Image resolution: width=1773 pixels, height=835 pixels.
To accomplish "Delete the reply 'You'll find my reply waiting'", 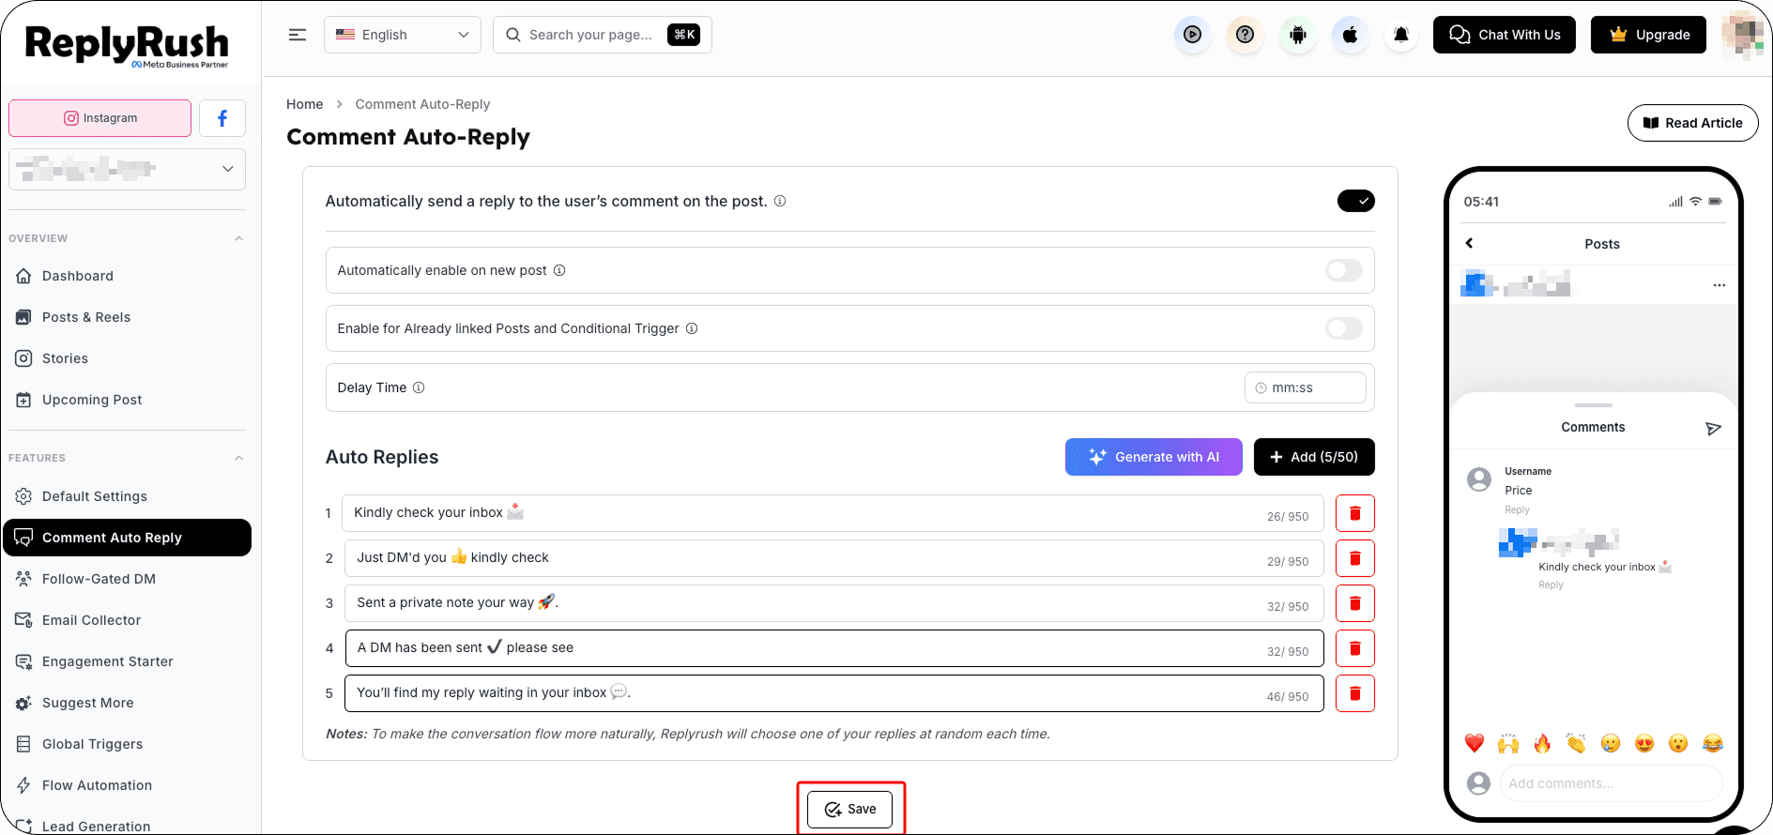I will [x=1355, y=693].
